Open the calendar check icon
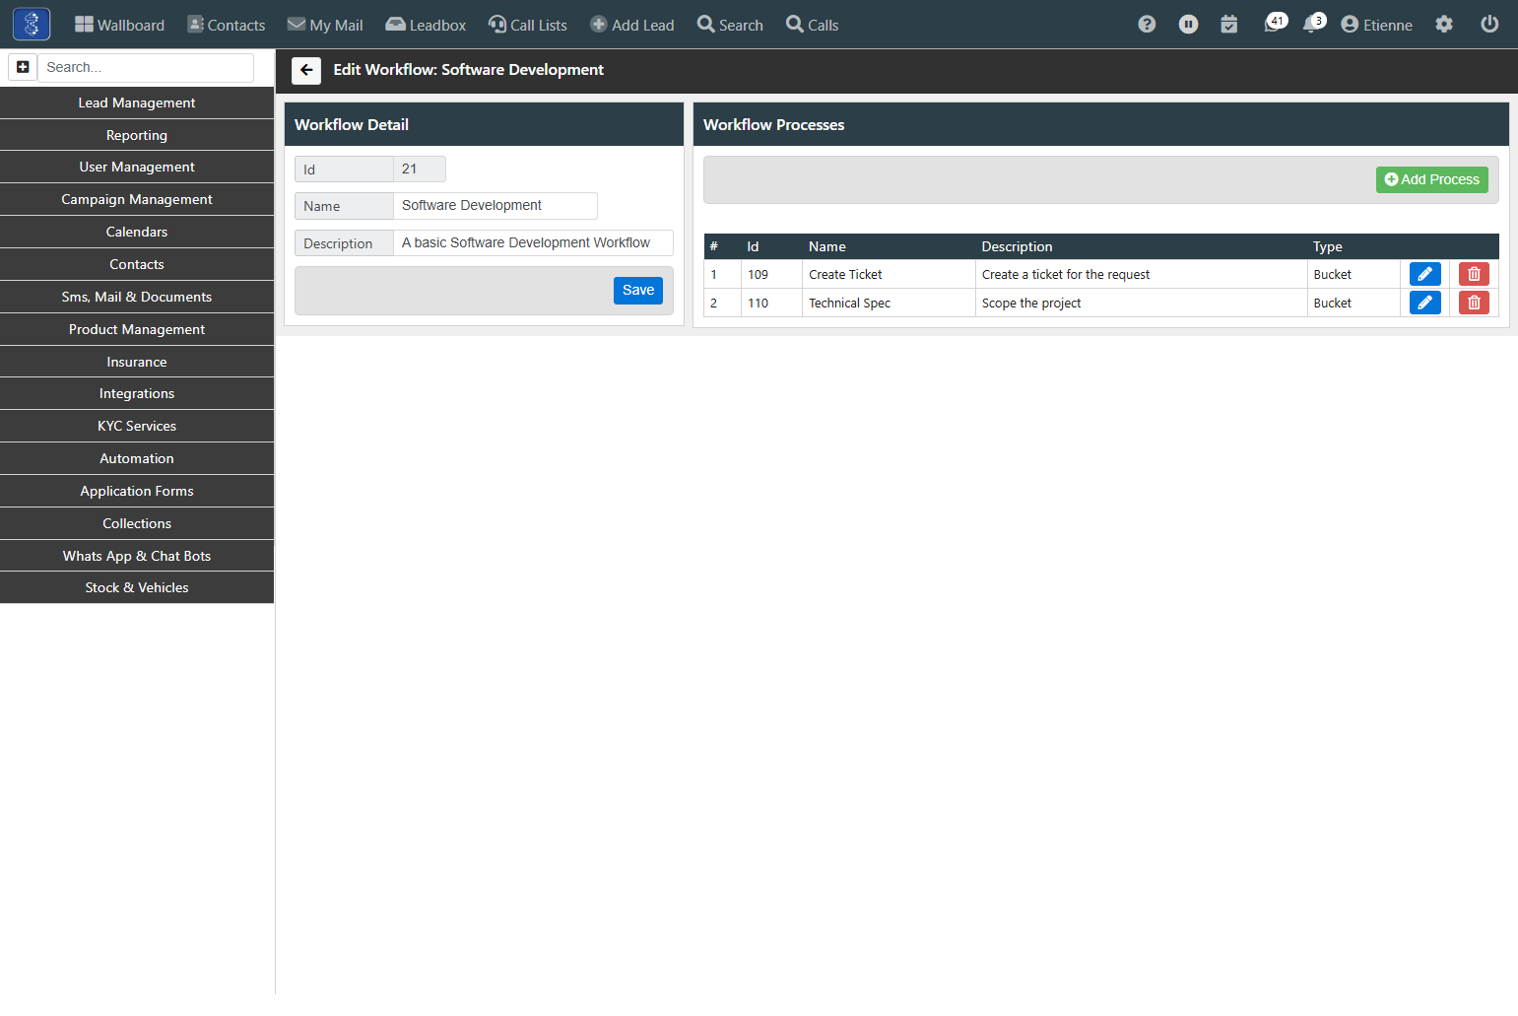 coord(1228,25)
